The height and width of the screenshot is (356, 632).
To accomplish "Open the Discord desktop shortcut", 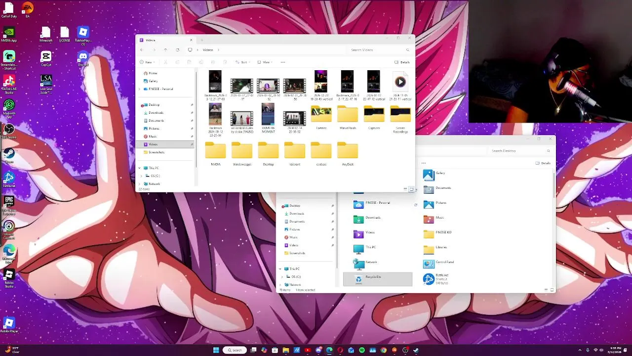I will point(83,58).
